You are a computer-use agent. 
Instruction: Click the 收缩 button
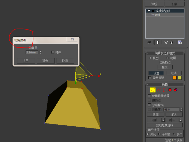pos(156,115)
